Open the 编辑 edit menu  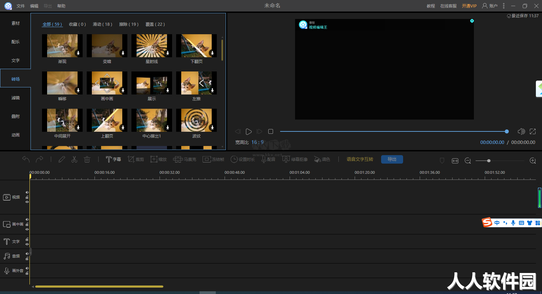pos(34,6)
